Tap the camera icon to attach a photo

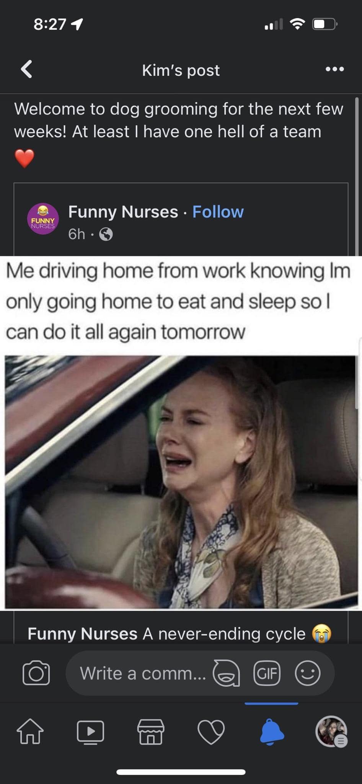[36, 673]
